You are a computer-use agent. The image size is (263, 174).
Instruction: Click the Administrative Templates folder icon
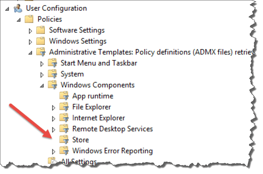pos(41,52)
